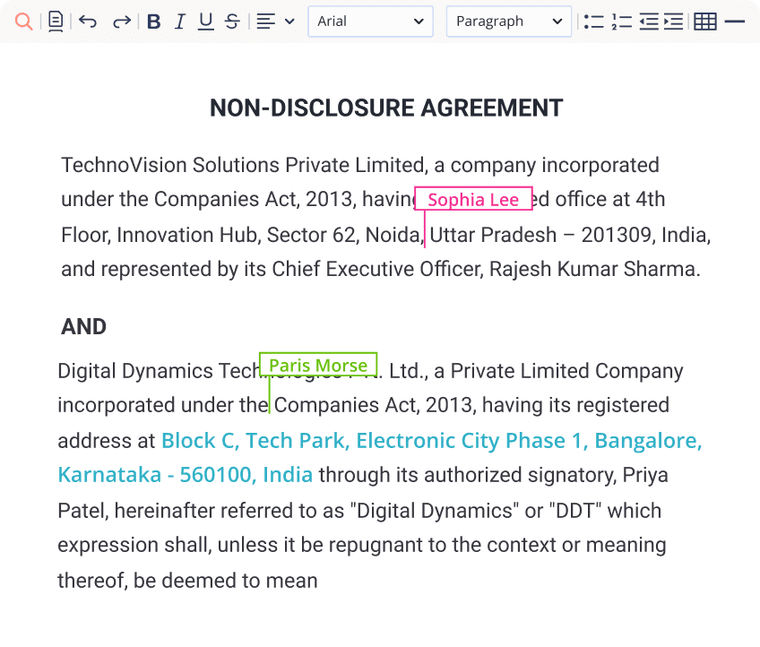
Task: Insert a horizontal line
Action: click(x=734, y=22)
